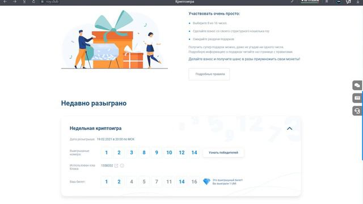Click the Делайте взнос и получите шанс text

(244, 59)
